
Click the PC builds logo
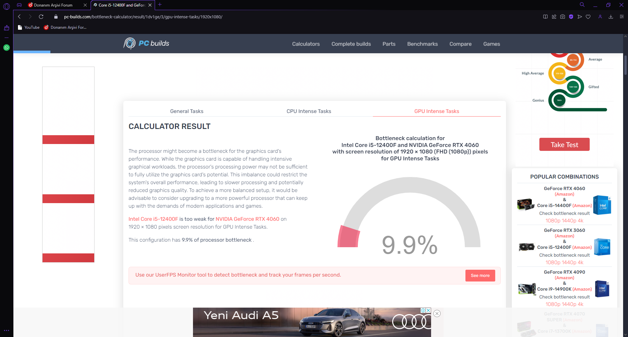tap(146, 43)
